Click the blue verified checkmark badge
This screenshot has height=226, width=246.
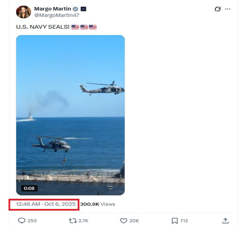pos(75,9)
